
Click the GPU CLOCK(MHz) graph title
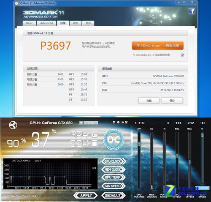pos(21,161)
